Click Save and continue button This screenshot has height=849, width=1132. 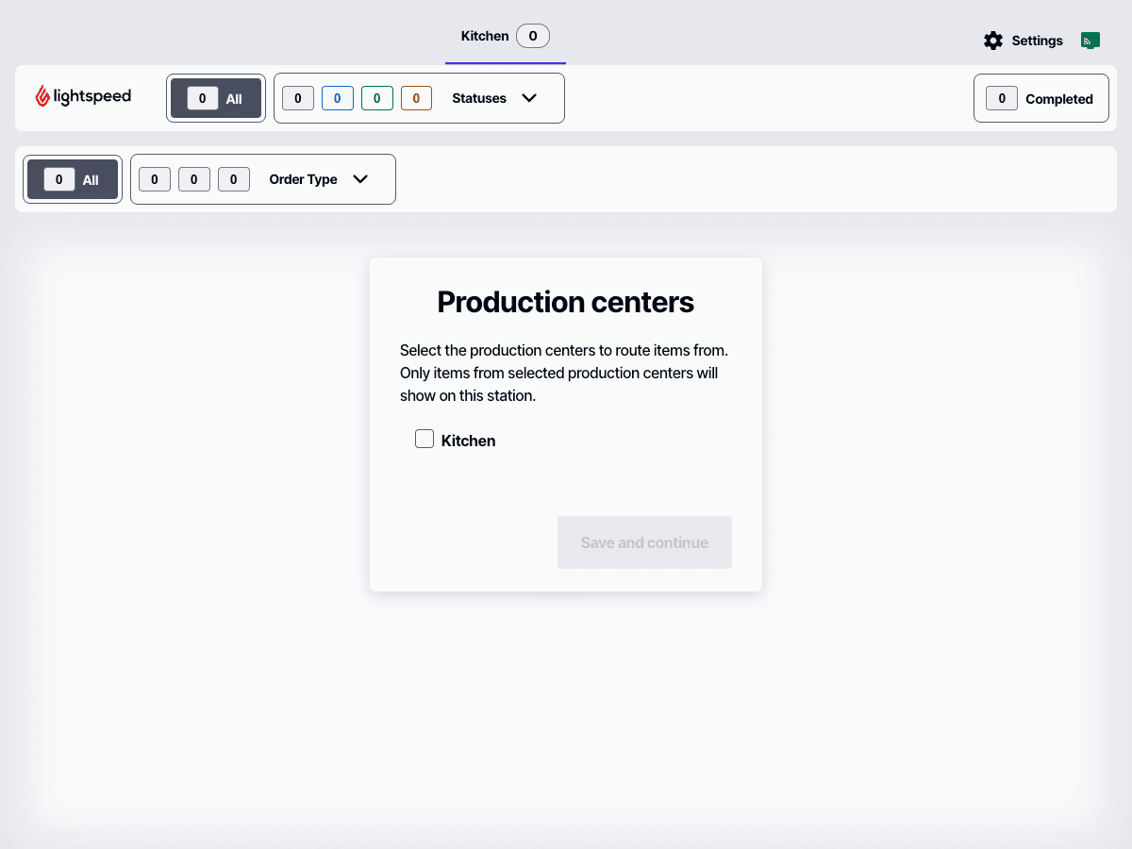coord(644,542)
